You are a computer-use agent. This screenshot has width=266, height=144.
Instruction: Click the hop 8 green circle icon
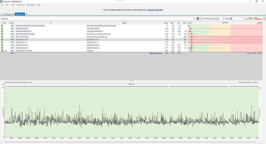coord(2,45)
